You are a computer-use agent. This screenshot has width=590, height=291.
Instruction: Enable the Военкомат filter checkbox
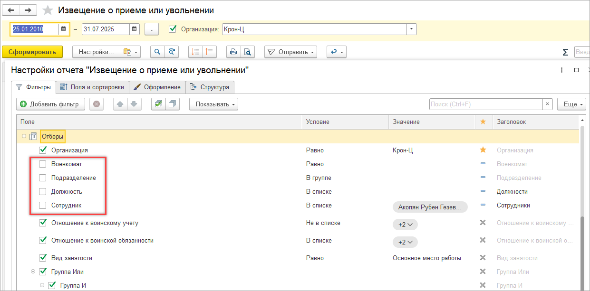coord(43,164)
